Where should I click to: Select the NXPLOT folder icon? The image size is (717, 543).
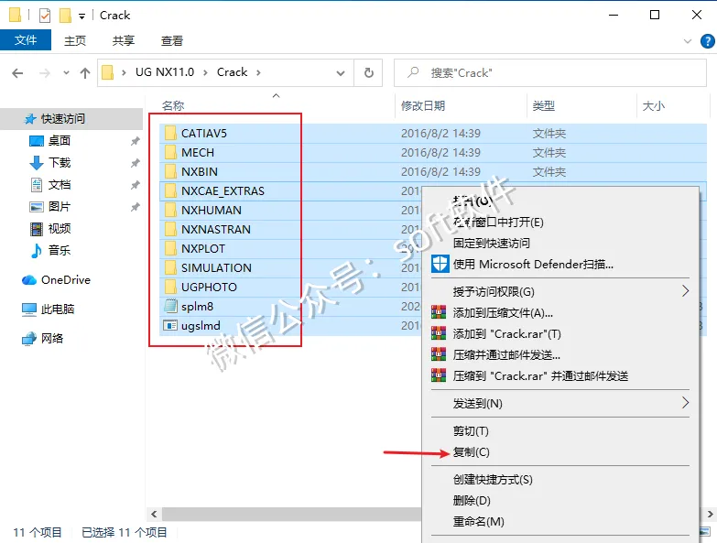170,248
